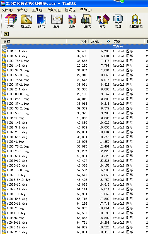
Task: Select the parent folder '..' row
Action: click(74, 46)
